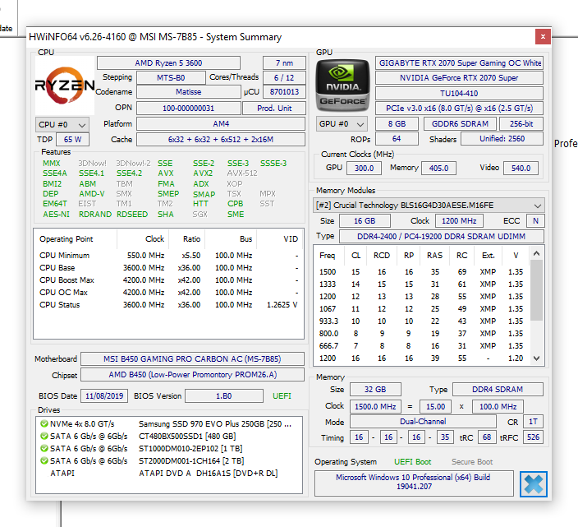Click the 65 W TDP field
Viewport: 578px width, 527px height.
(72, 140)
